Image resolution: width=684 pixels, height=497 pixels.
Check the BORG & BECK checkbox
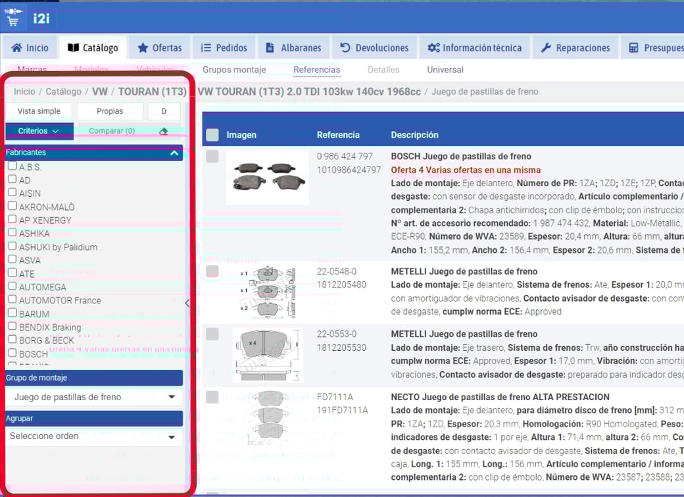coord(12,339)
